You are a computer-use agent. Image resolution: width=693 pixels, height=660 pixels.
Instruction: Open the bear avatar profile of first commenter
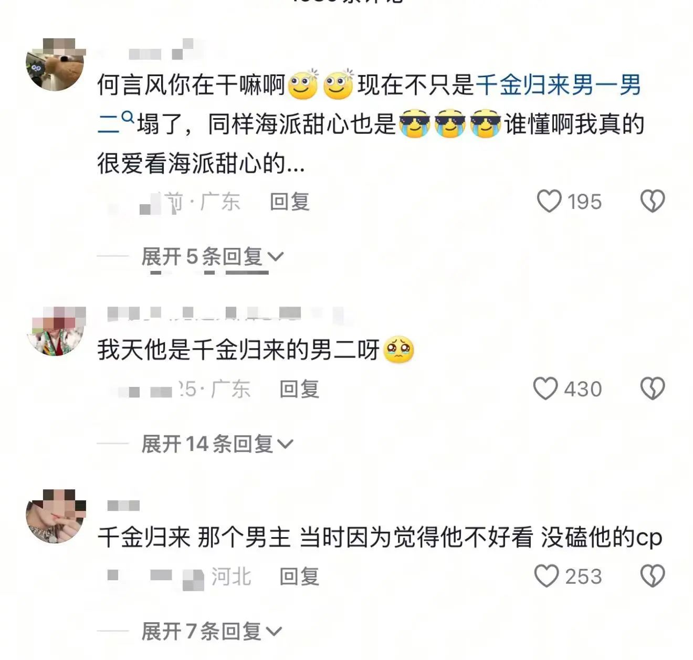click(x=55, y=65)
